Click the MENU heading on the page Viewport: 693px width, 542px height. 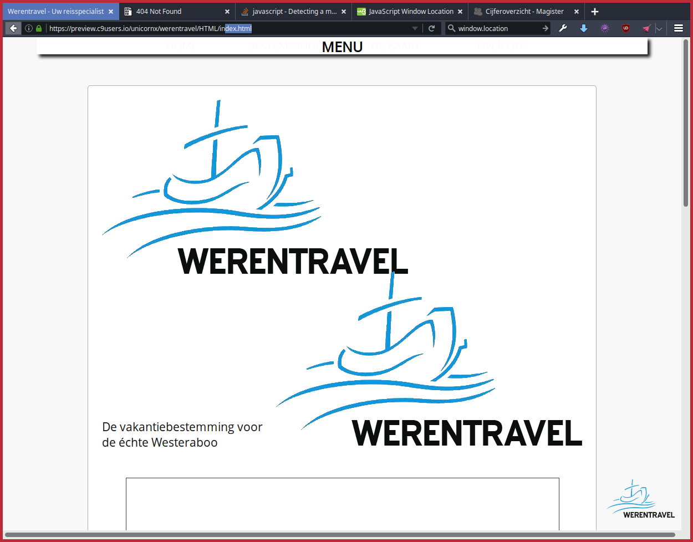click(342, 47)
